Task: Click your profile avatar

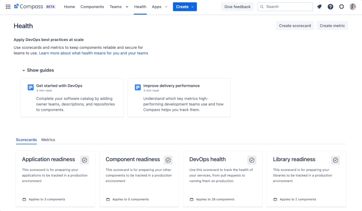Action: click(352, 7)
